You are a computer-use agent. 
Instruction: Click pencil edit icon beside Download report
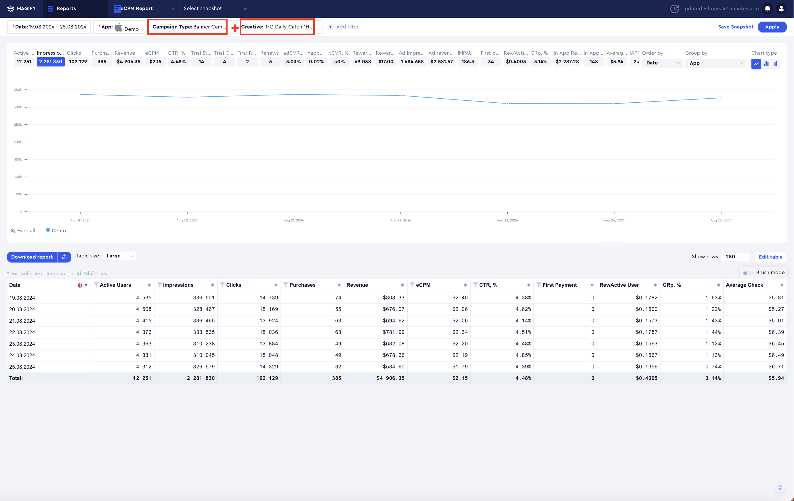(x=64, y=257)
